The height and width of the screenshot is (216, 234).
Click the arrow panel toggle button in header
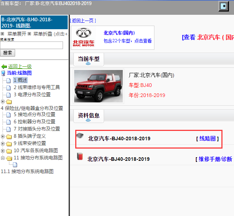pos(224,6)
